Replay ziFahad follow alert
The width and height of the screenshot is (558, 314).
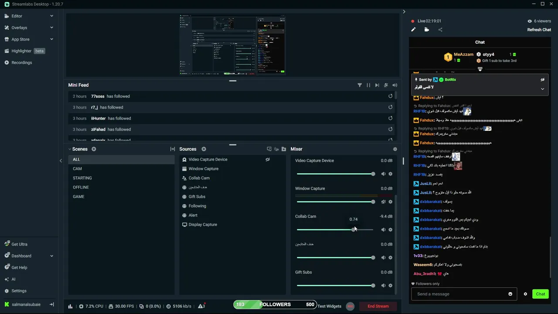(x=391, y=129)
